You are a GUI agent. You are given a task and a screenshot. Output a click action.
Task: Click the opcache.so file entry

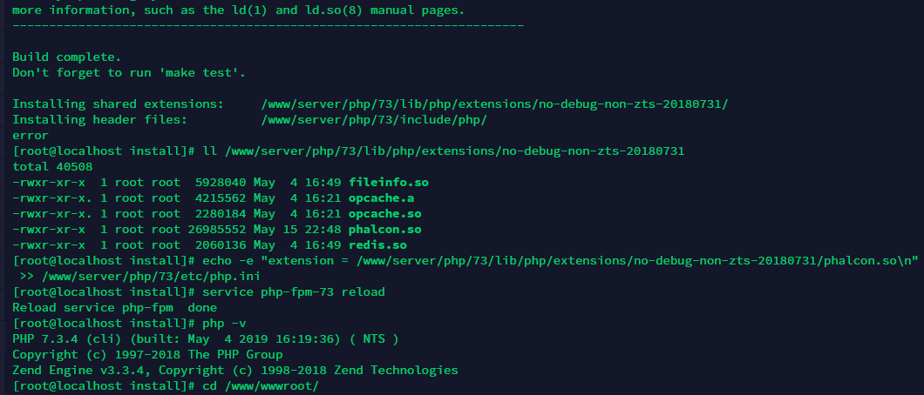click(x=385, y=213)
